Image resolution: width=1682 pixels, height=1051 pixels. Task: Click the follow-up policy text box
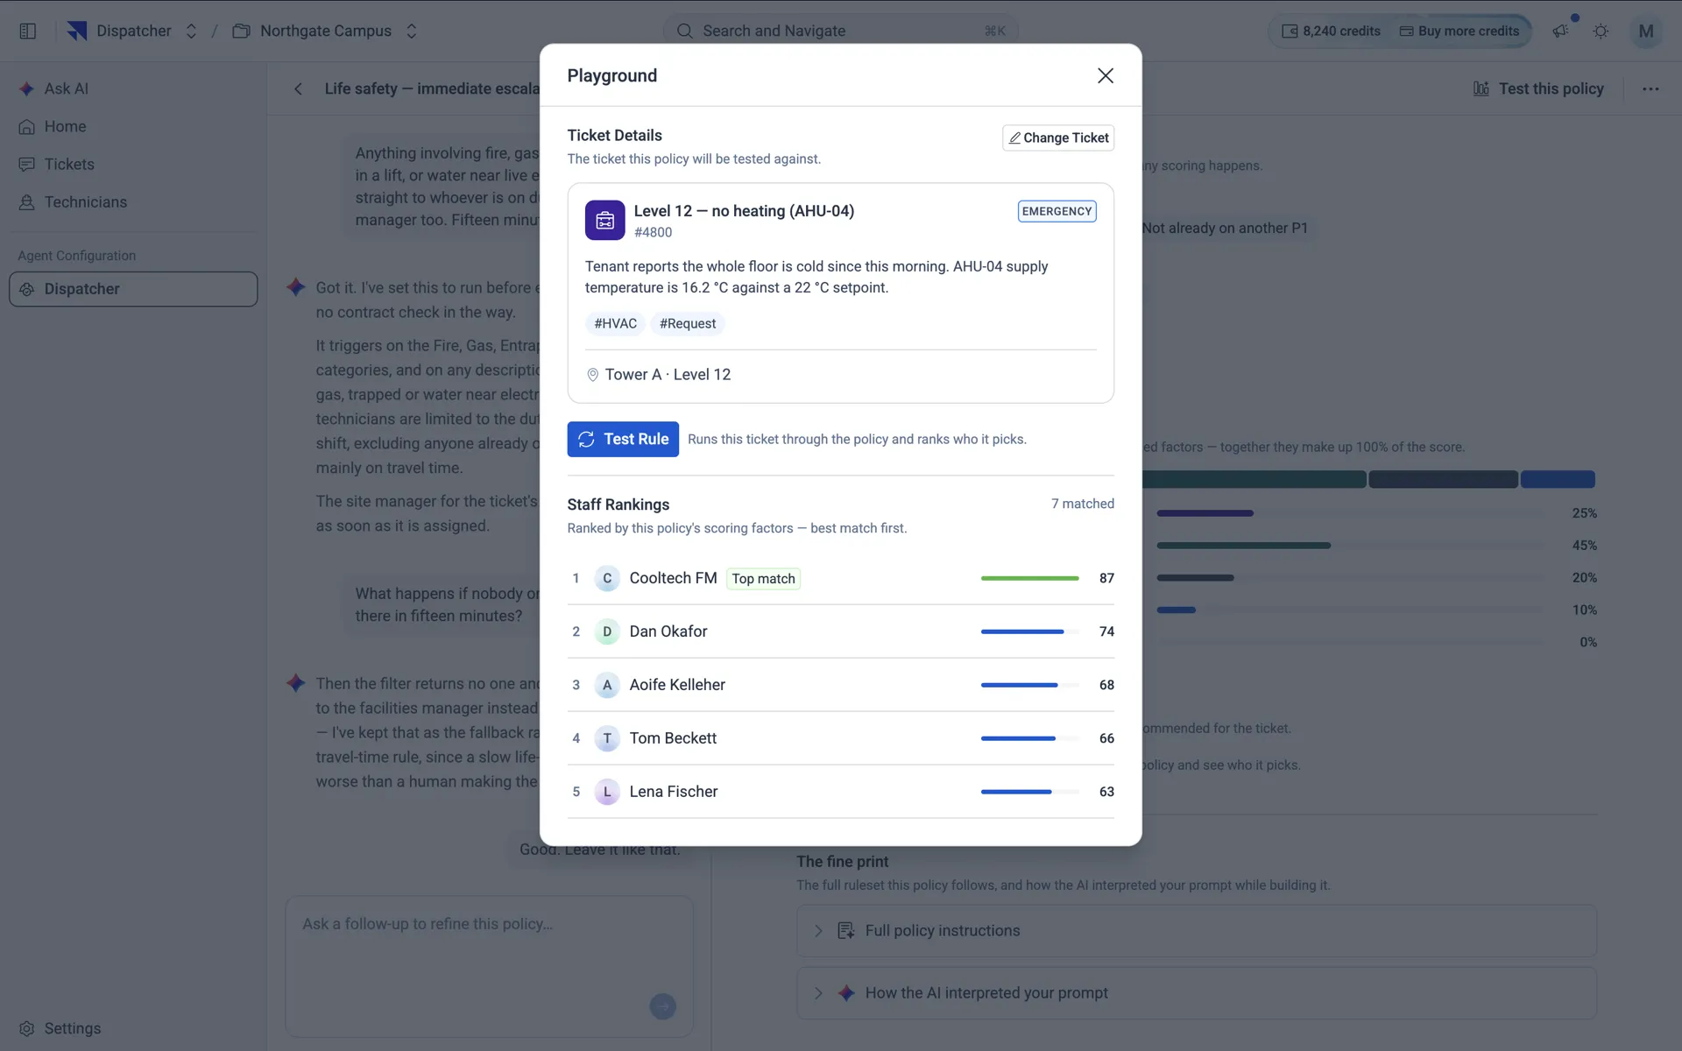(489, 966)
